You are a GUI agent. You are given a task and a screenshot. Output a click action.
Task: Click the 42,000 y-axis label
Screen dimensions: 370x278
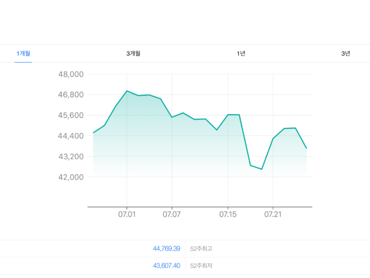71,177
